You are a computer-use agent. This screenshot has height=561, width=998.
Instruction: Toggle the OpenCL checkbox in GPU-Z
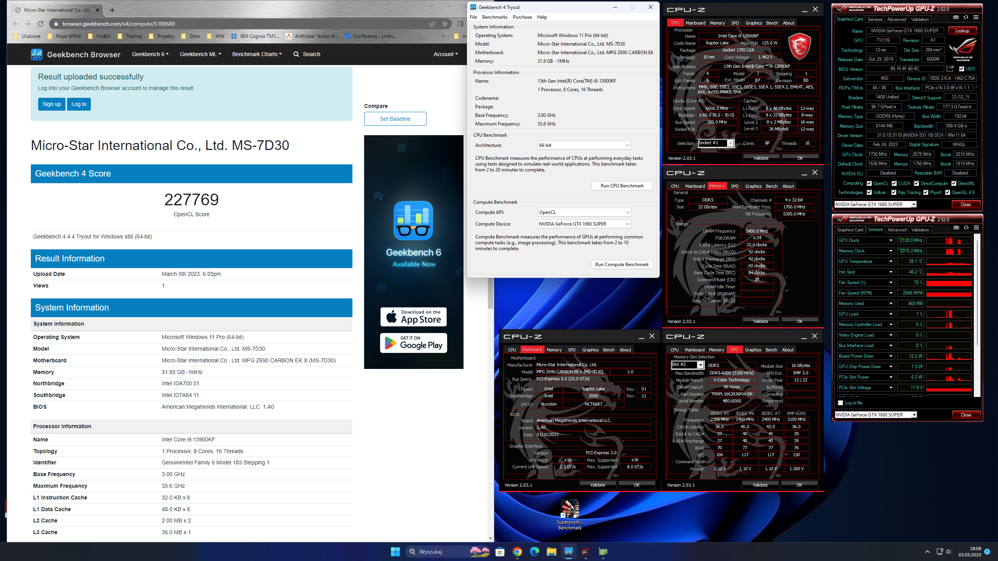tap(869, 183)
